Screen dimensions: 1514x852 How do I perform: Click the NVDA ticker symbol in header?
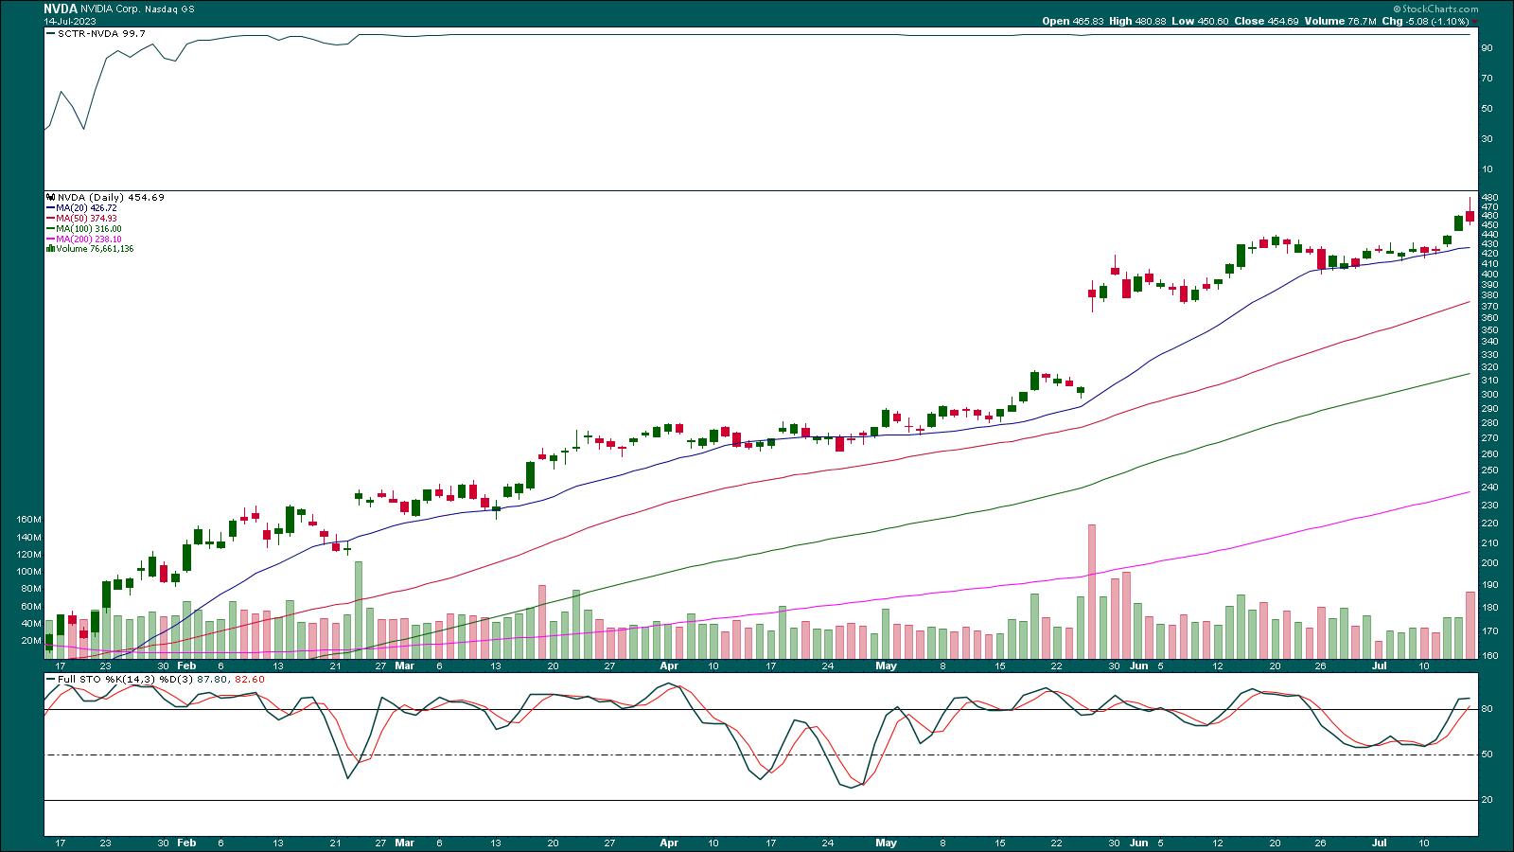pos(60,7)
